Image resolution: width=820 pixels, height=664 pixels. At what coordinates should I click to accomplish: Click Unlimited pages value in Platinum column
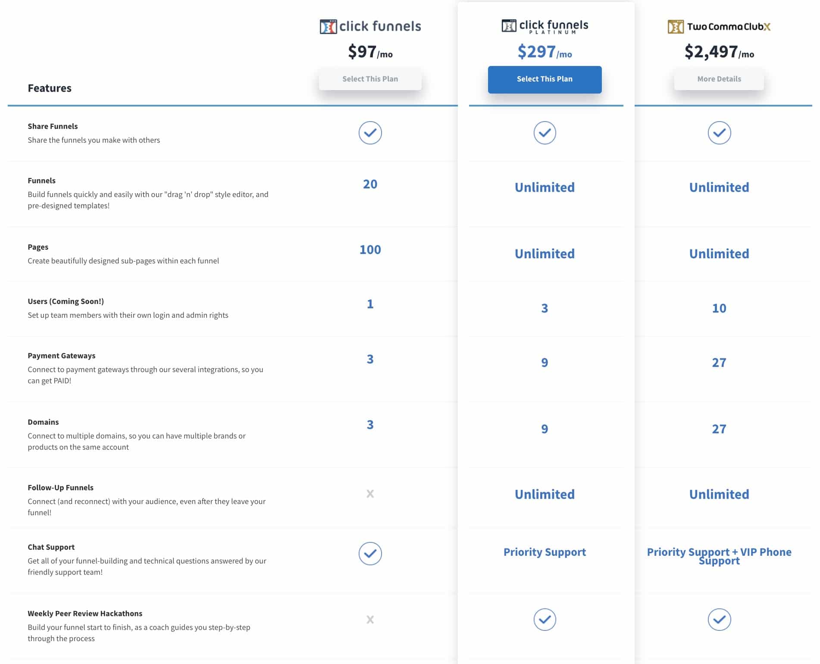pos(545,254)
